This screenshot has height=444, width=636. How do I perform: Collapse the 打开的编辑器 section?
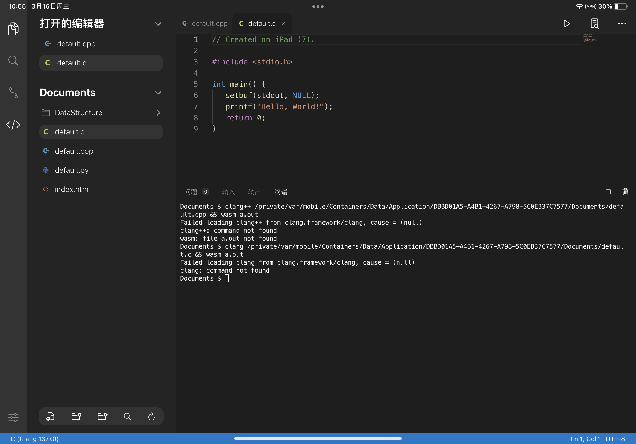click(x=158, y=24)
